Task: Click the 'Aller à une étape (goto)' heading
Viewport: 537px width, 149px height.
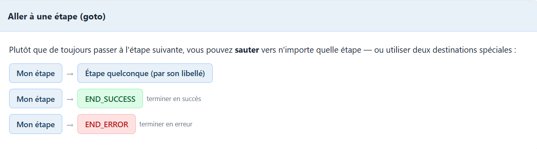Action: pyautogui.click(x=57, y=17)
